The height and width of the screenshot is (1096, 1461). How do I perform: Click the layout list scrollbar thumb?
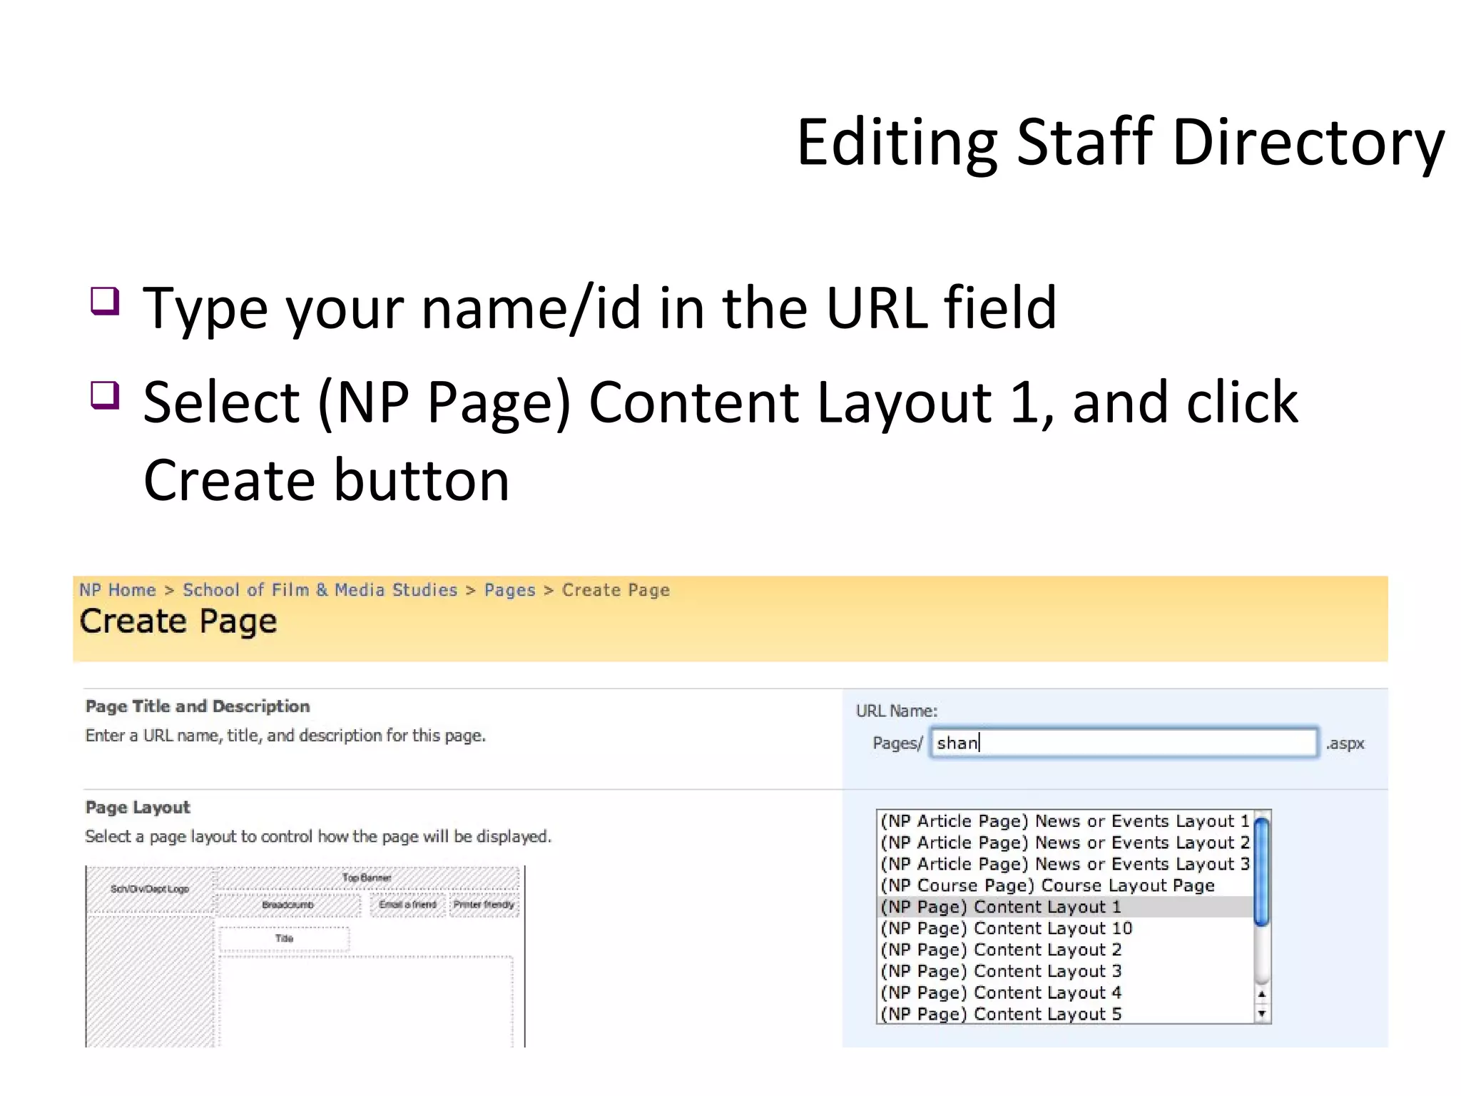click(x=1261, y=871)
